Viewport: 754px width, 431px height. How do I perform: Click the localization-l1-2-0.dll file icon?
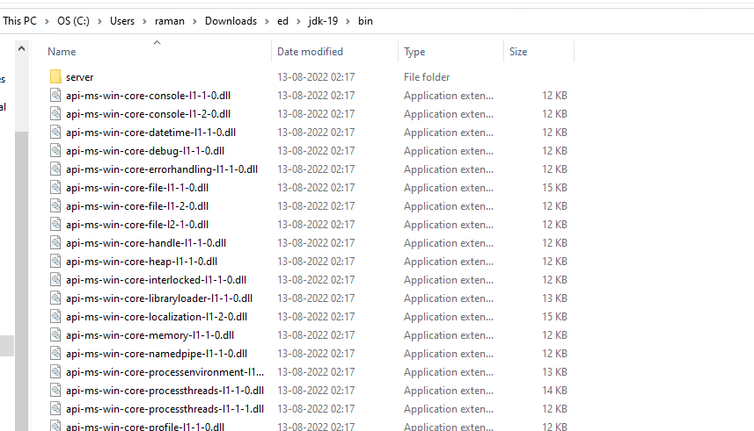55,316
